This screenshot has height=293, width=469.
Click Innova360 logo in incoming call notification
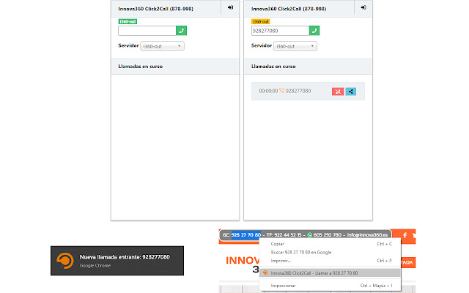[65, 261]
